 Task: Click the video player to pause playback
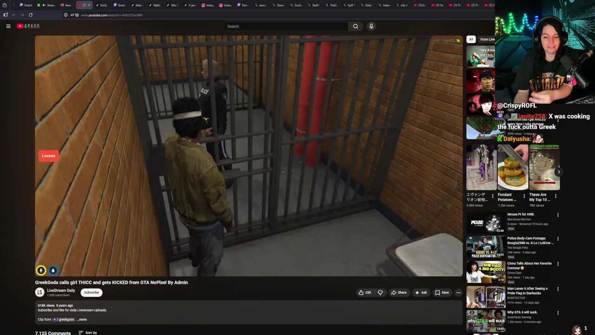click(249, 156)
